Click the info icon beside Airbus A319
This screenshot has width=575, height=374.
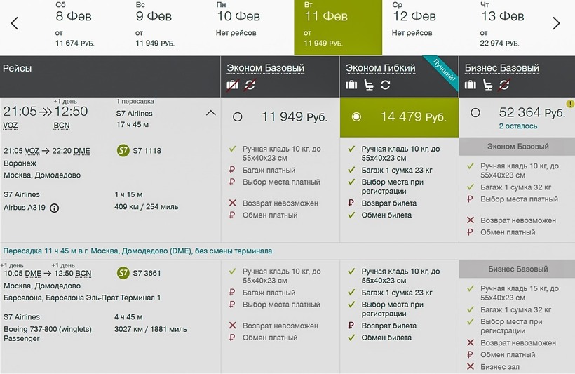(x=55, y=208)
